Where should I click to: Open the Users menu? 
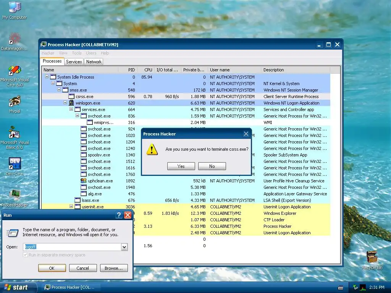click(91, 53)
